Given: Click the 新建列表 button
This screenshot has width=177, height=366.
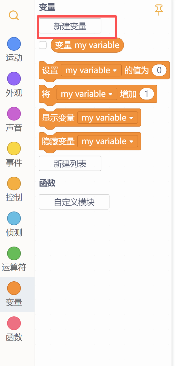Looking at the screenshot, I should point(70,163).
